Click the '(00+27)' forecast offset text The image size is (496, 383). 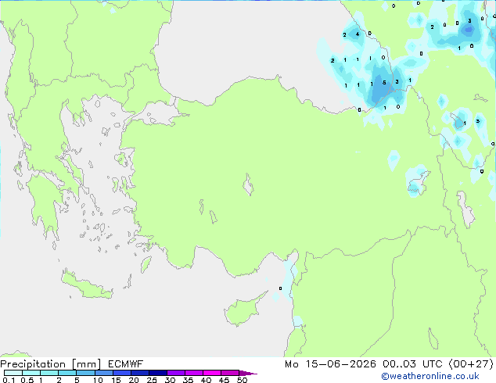pos(471,364)
